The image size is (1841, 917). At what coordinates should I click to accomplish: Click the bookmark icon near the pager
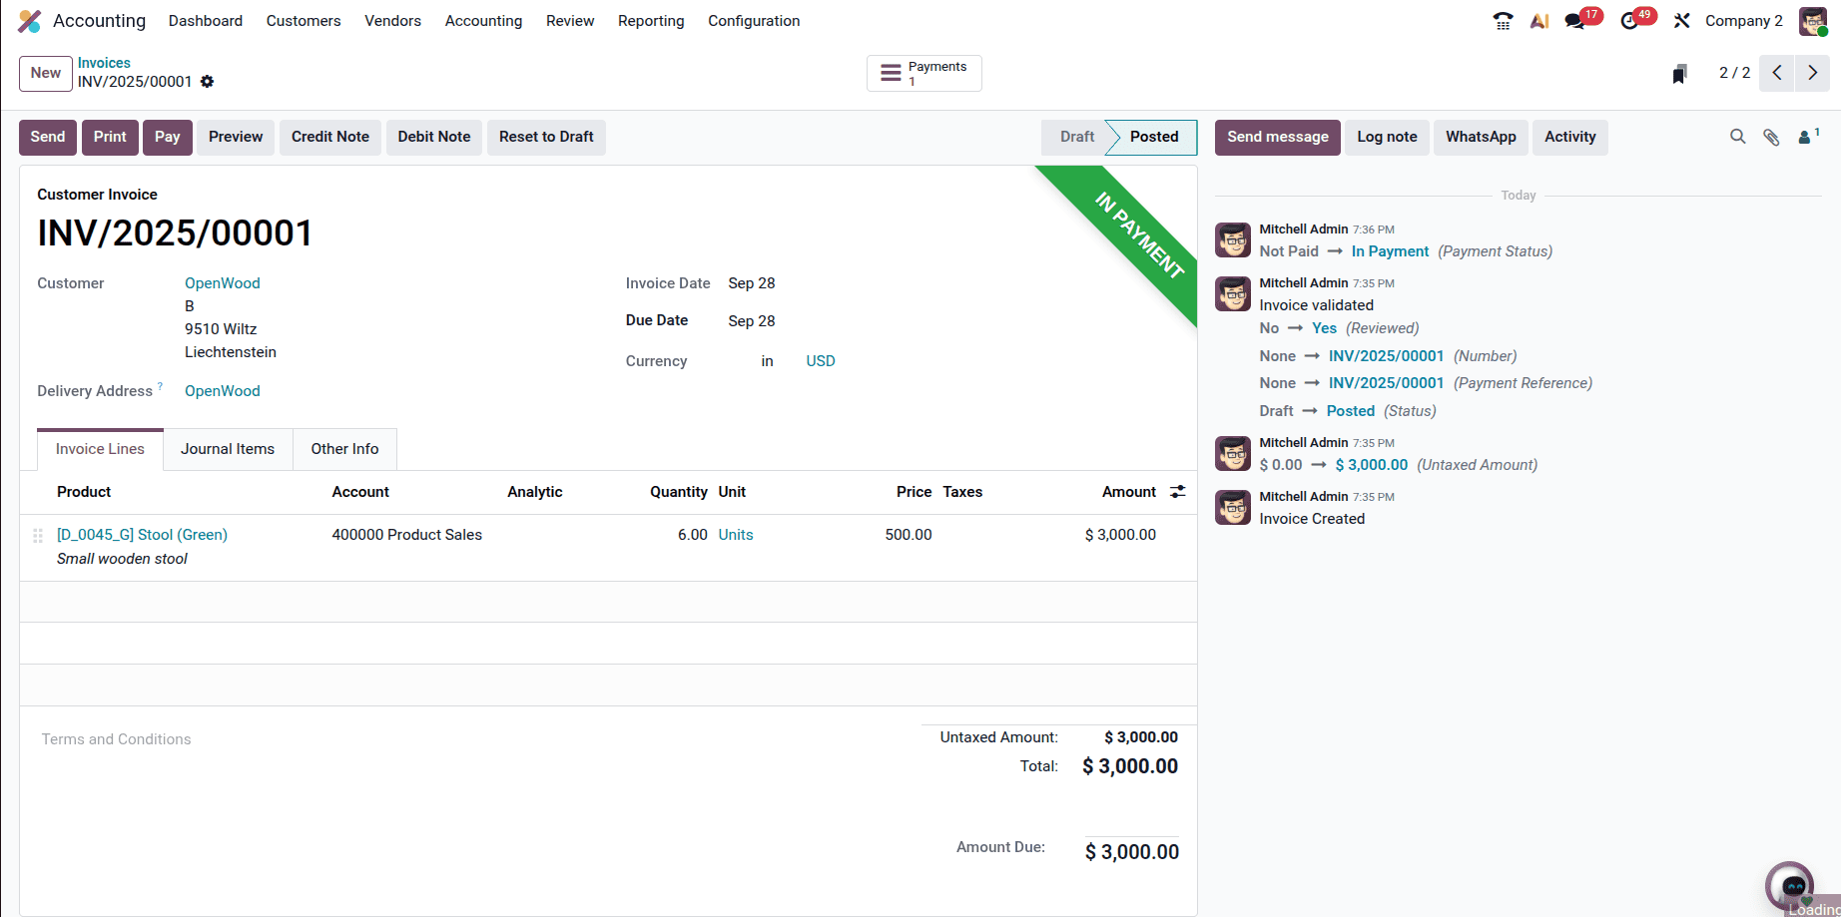pyautogui.click(x=1680, y=74)
